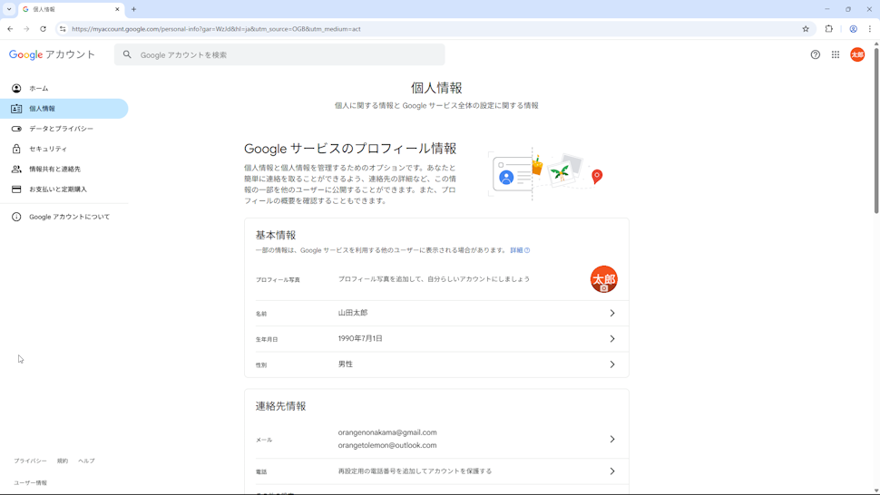Open the browser extensions puzzle icon

[828, 29]
